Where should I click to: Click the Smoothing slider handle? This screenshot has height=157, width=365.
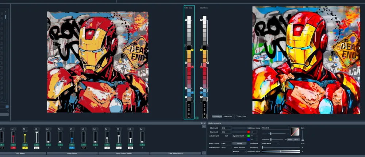click(x=262, y=148)
